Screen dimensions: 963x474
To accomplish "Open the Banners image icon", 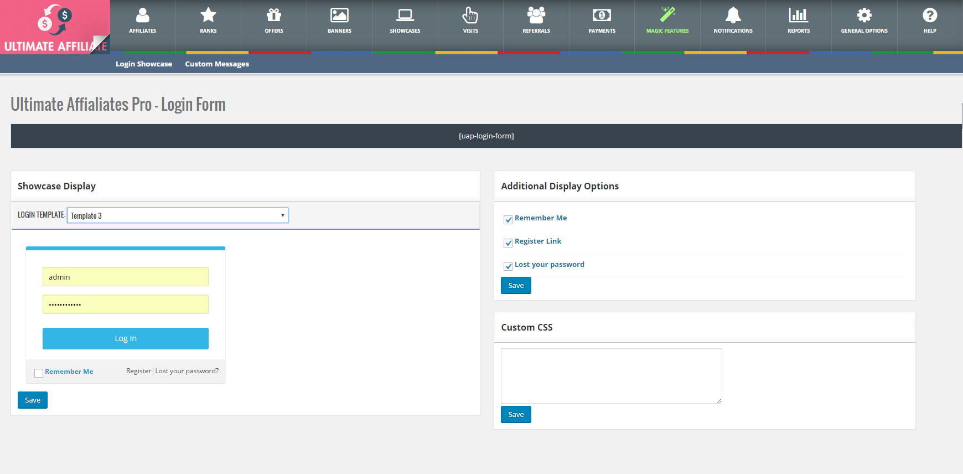I will tap(339, 15).
